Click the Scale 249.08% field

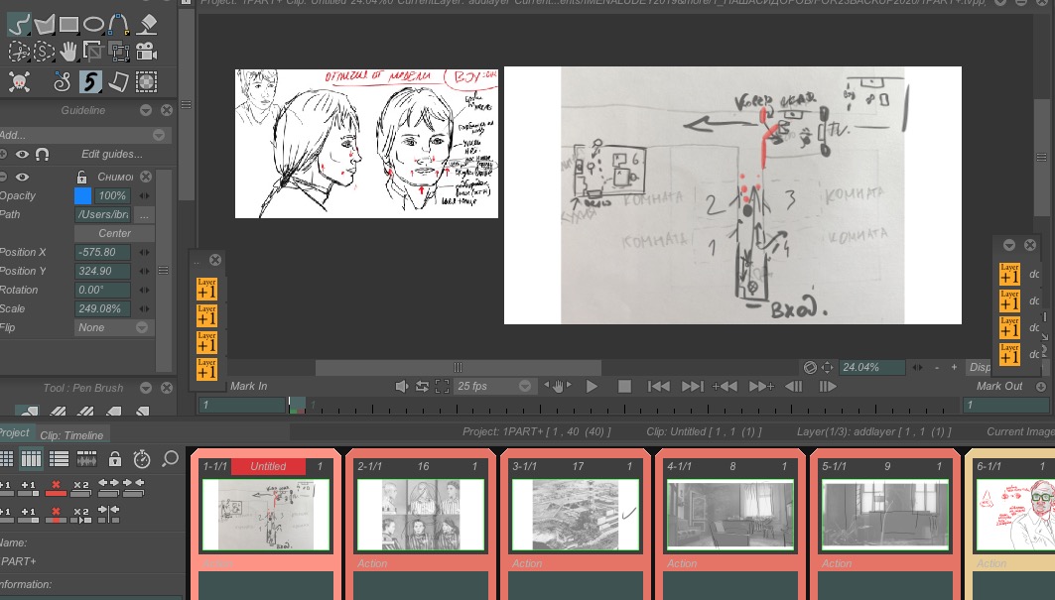tap(102, 308)
